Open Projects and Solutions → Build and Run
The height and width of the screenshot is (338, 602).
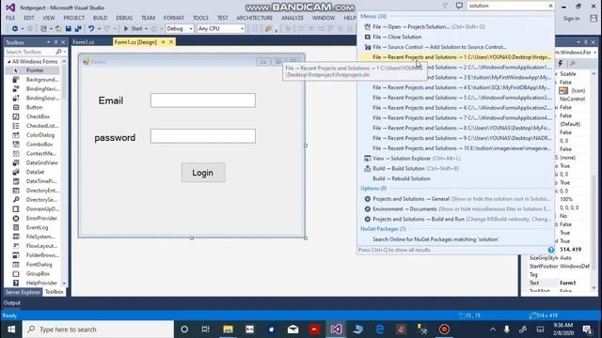[455, 219]
